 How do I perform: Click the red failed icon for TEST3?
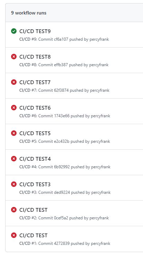point(14,184)
